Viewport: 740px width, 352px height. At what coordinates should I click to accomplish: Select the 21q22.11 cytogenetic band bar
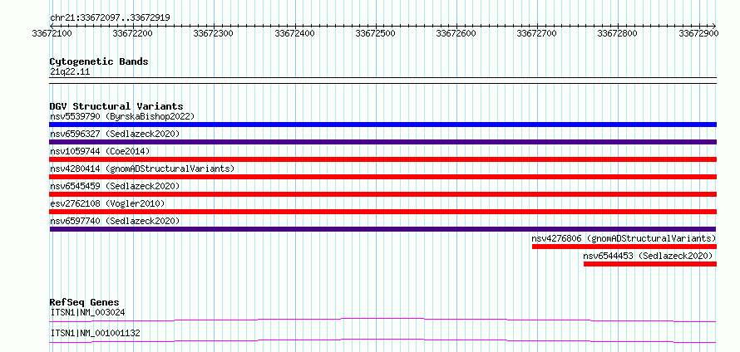pos(382,80)
